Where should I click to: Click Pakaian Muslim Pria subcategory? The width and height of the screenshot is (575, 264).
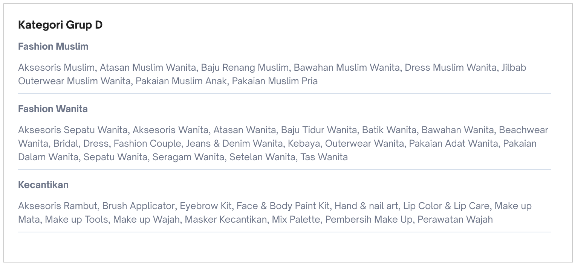(x=275, y=81)
